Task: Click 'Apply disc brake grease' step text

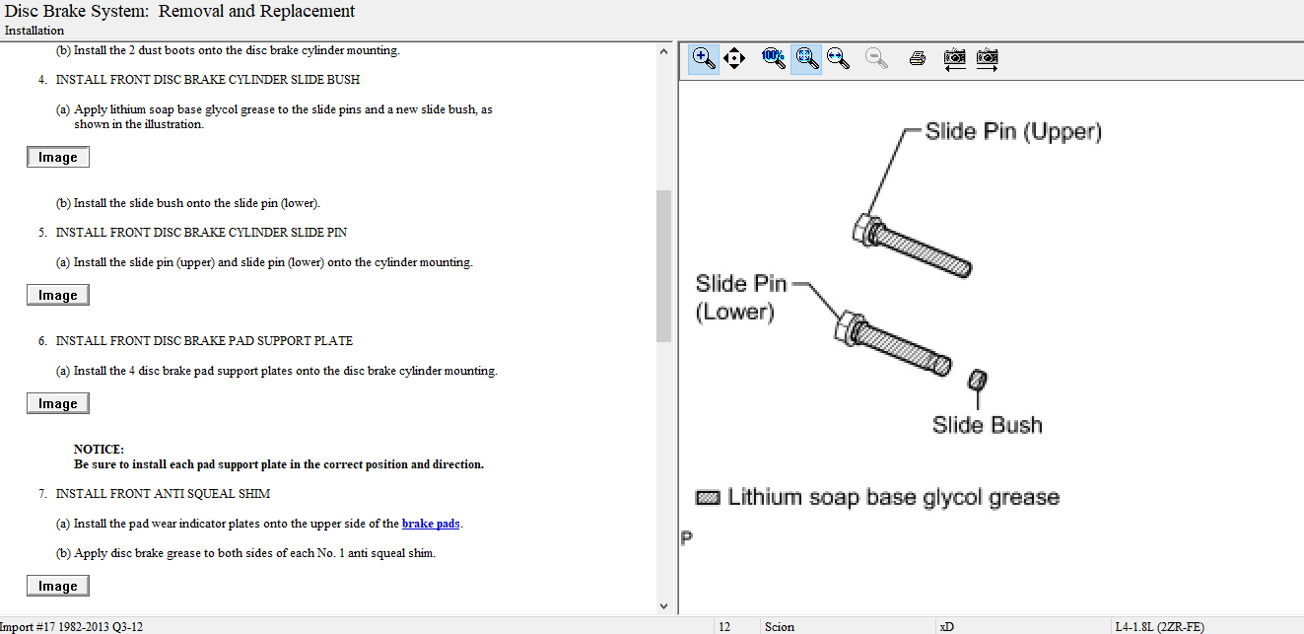Action: [x=245, y=553]
